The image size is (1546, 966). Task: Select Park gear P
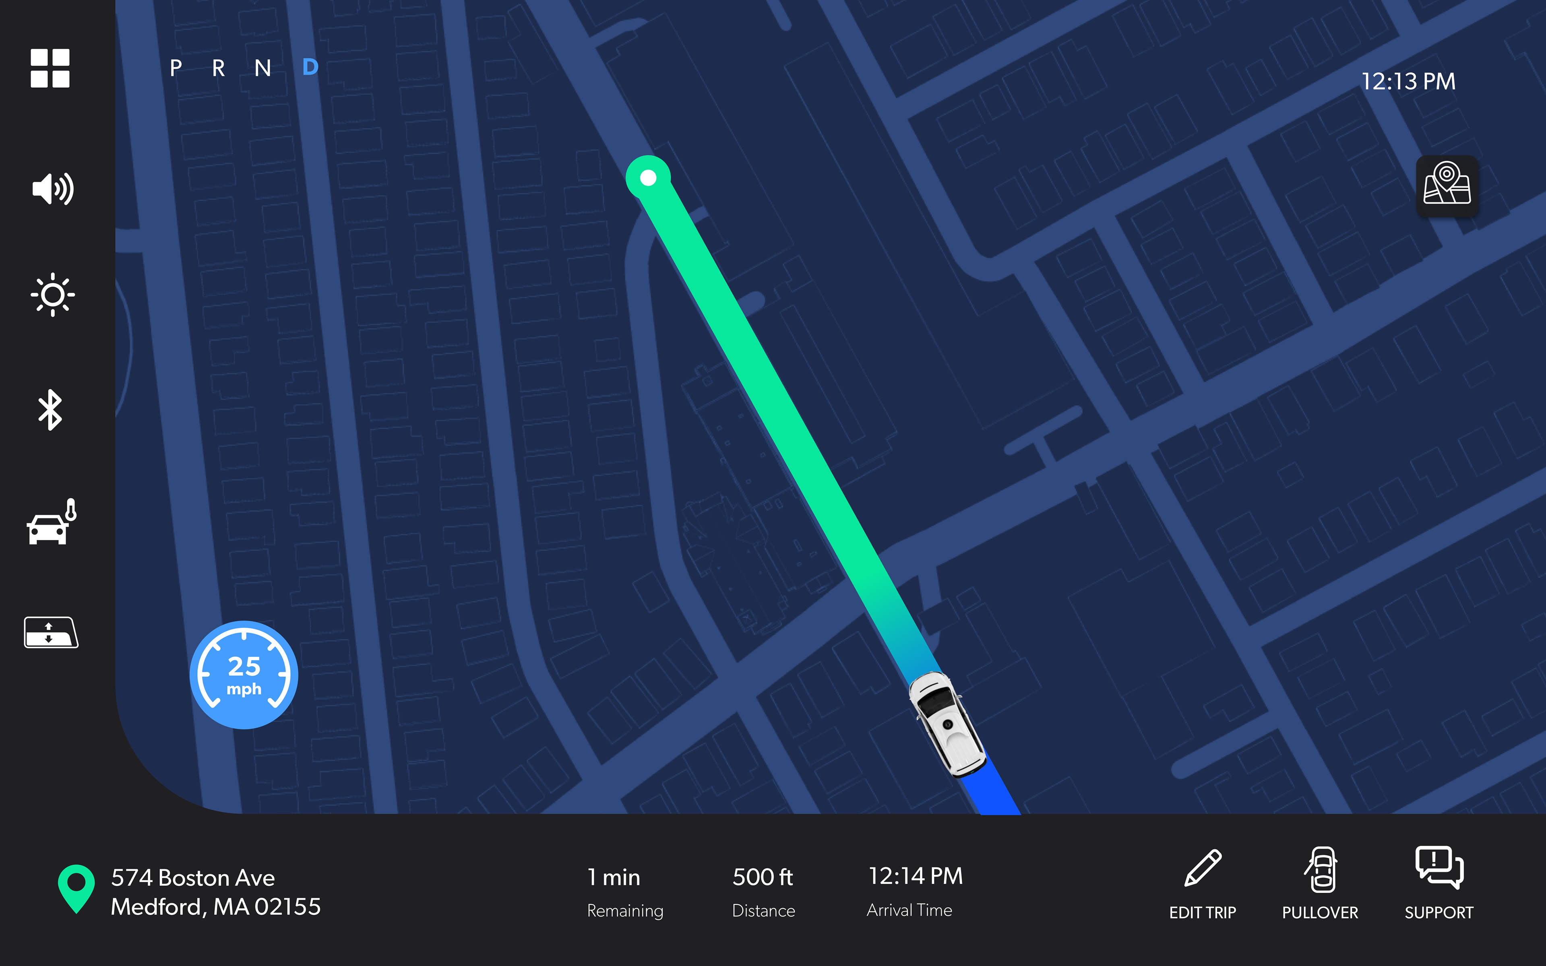(176, 68)
